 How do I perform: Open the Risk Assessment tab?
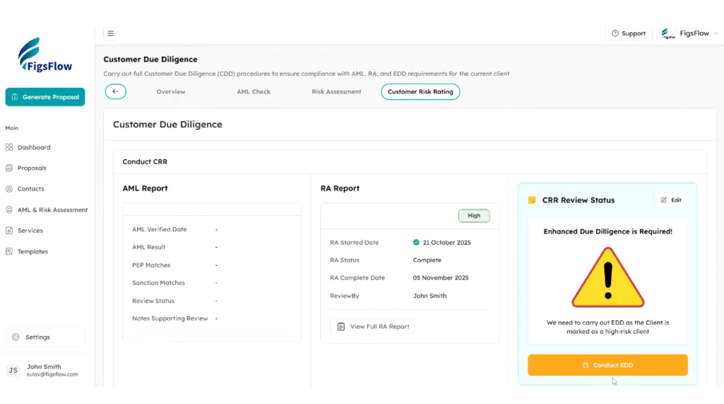pyautogui.click(x=337, y=92)
